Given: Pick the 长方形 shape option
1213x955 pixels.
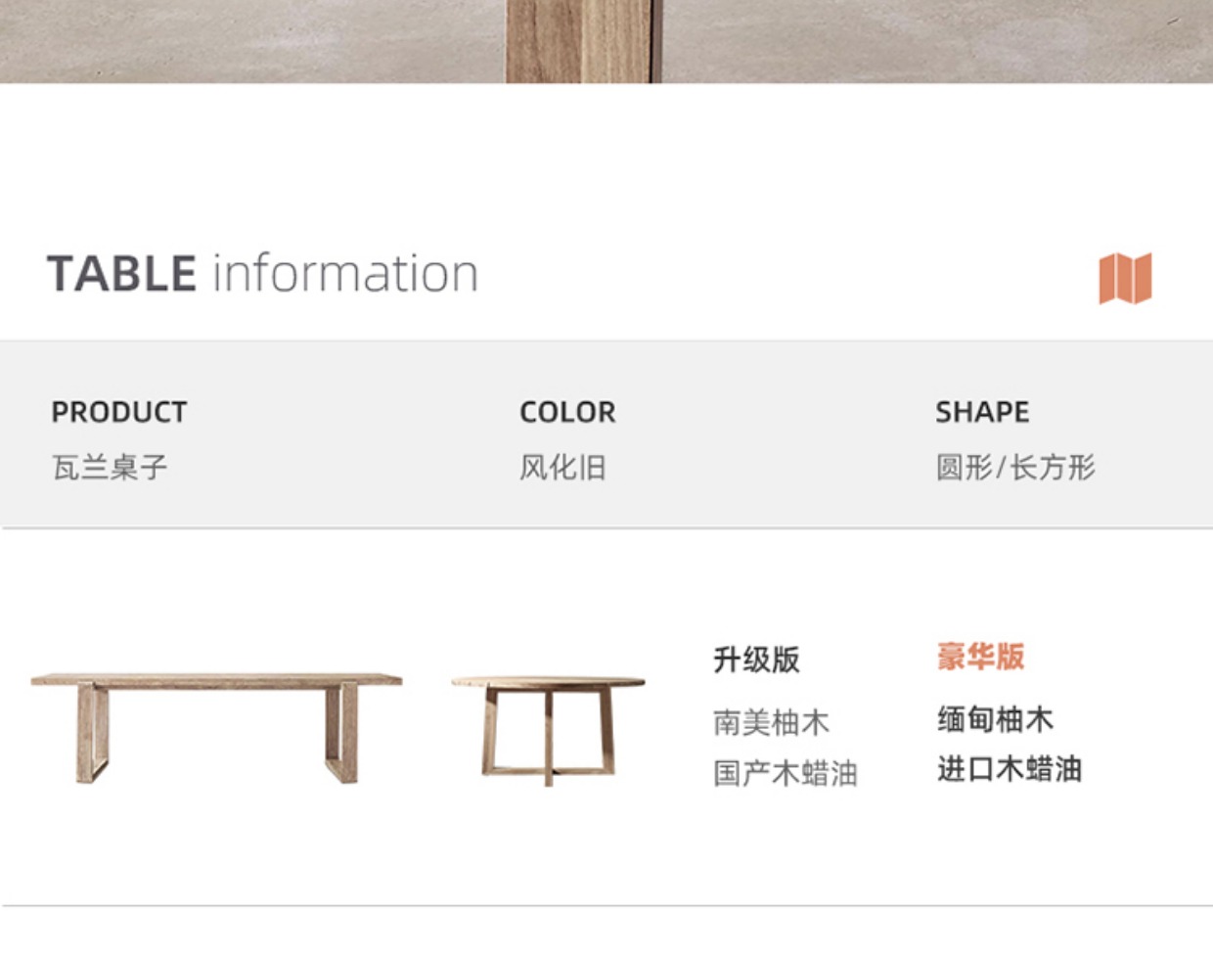Looking at the screenshot, I should [1053, 468].
